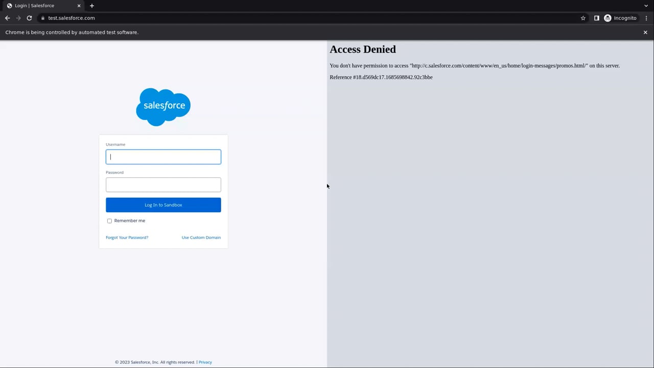The image size is (654, 368).
Task: Click the address bar URL
Action: click(72, 18)
